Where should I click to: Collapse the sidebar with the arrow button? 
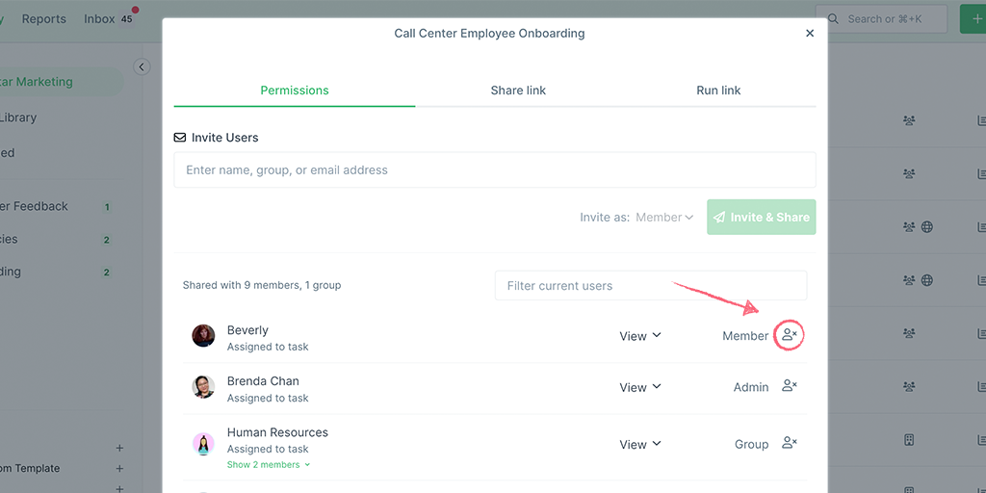(142, 66)
